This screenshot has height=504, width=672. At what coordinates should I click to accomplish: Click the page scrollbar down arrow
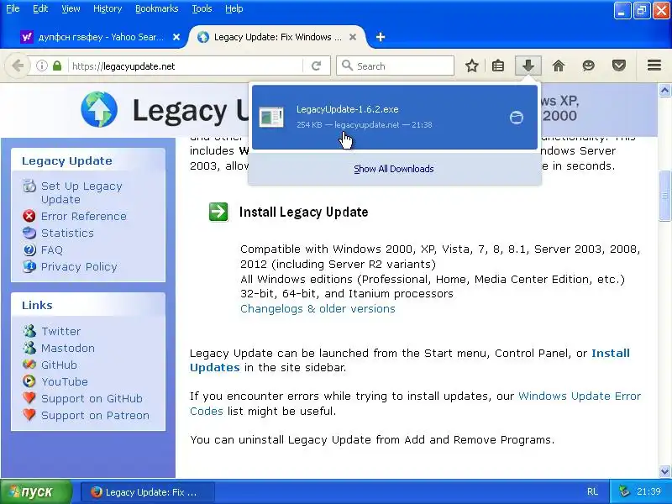tap(664, 471)
